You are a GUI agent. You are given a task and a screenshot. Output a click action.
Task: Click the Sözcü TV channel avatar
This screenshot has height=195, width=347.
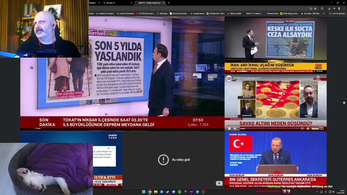229,78
